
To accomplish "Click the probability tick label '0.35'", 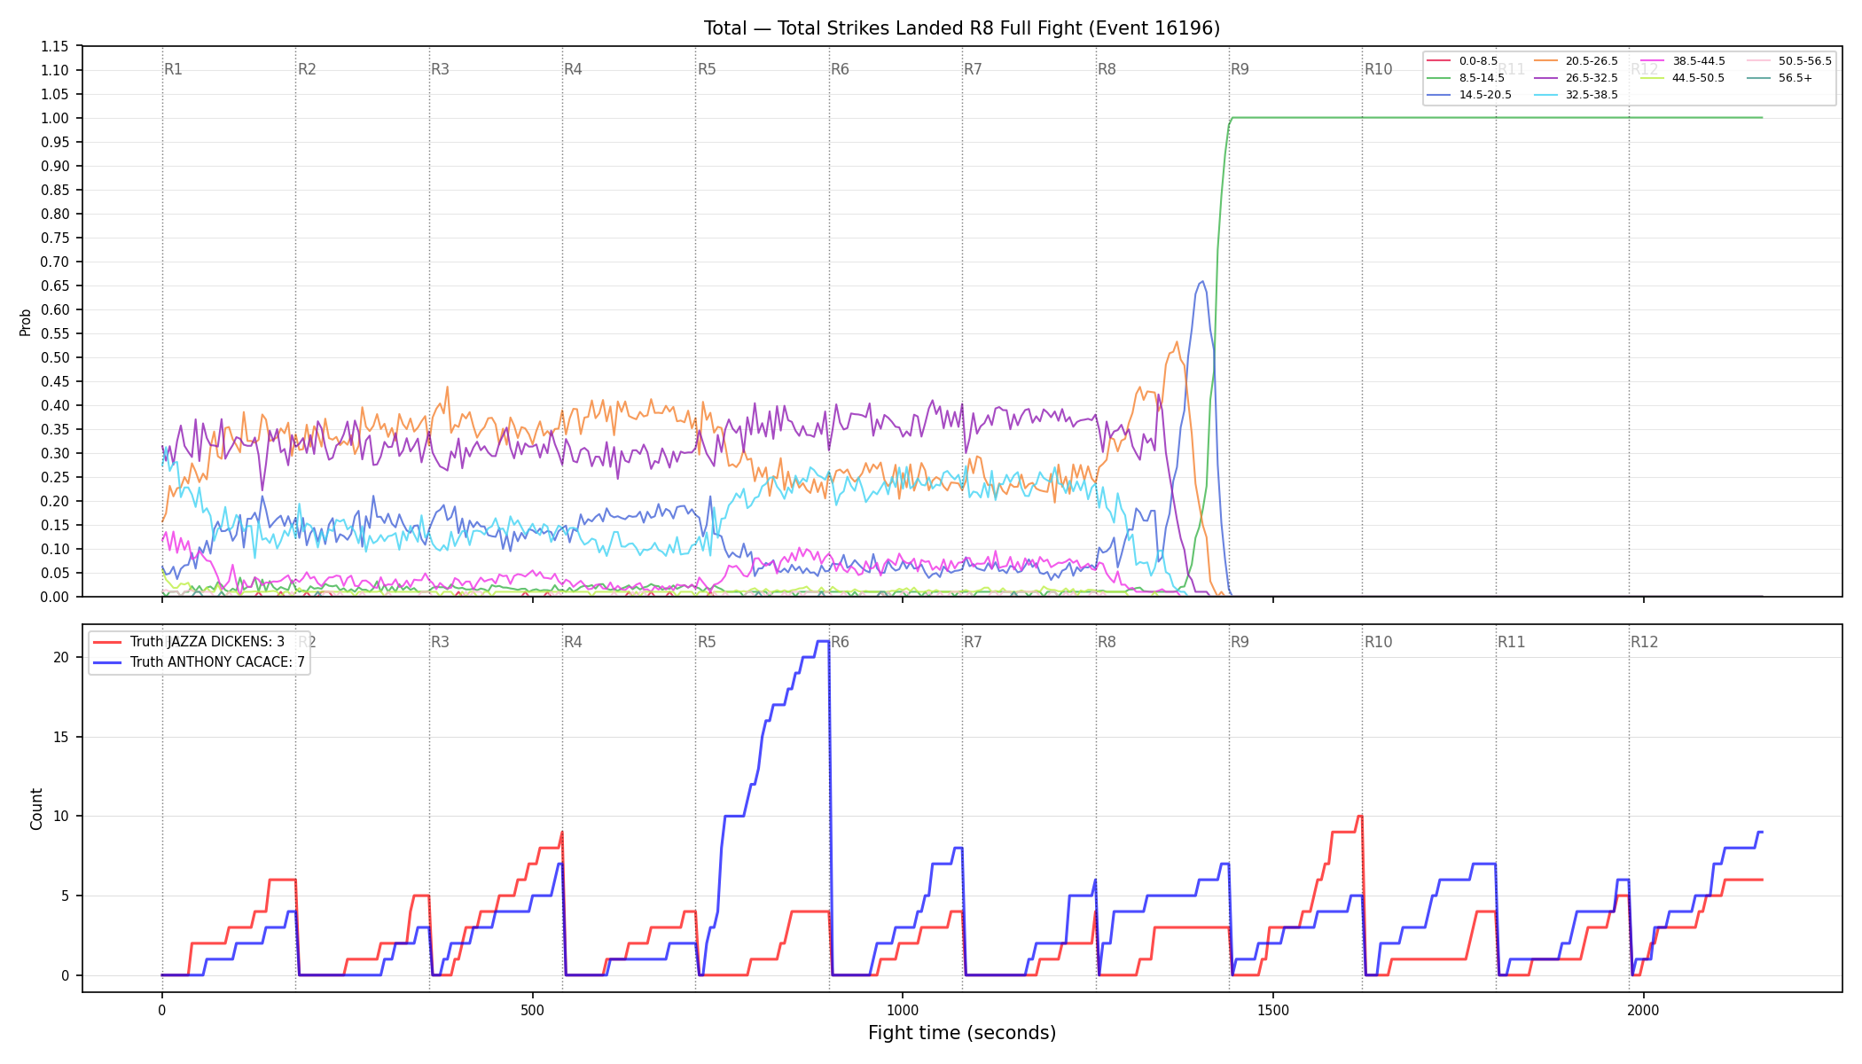I will [55, 429].
